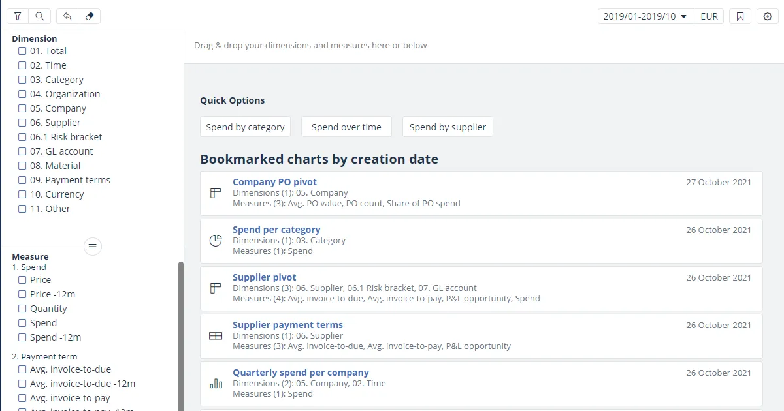Select the Spend by category quick option
The width and height of the screenshot is (784, 411).
[245, 127]
